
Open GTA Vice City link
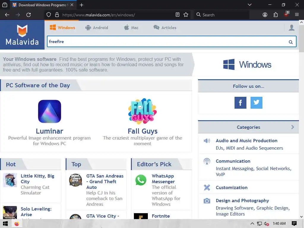pos(103,216)
